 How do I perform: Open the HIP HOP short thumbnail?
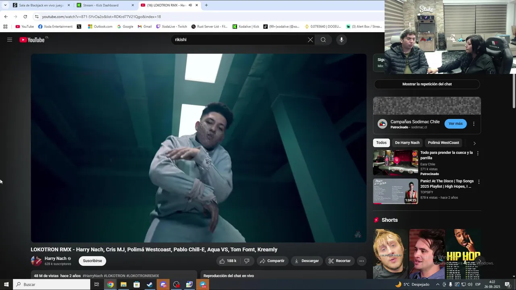tap(464, 254)
